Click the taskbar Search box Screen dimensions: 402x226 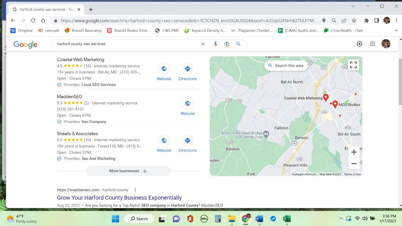(x=139, y=219)
